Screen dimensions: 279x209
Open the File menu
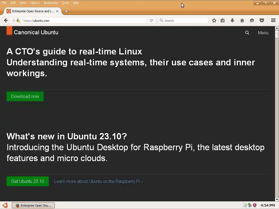click(4, 3)
